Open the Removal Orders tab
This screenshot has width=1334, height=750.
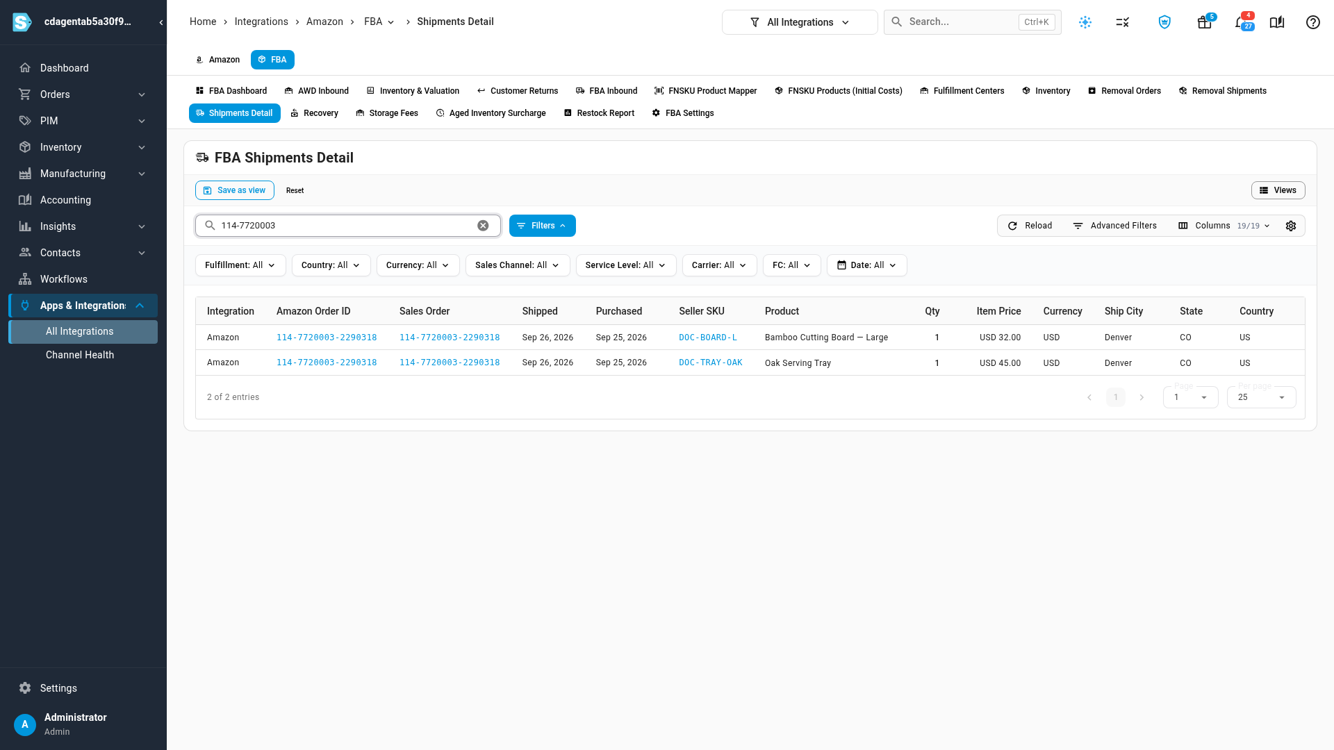click(x=1124, y=91)
